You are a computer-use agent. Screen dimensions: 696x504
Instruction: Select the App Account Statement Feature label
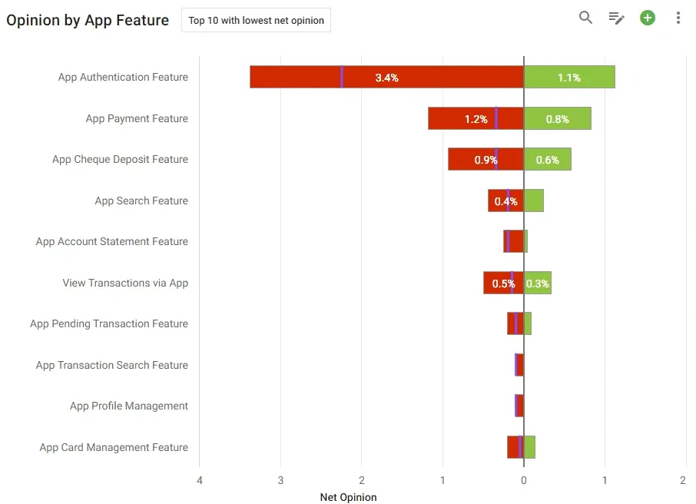pyautogui.click(x=112, y=241)
